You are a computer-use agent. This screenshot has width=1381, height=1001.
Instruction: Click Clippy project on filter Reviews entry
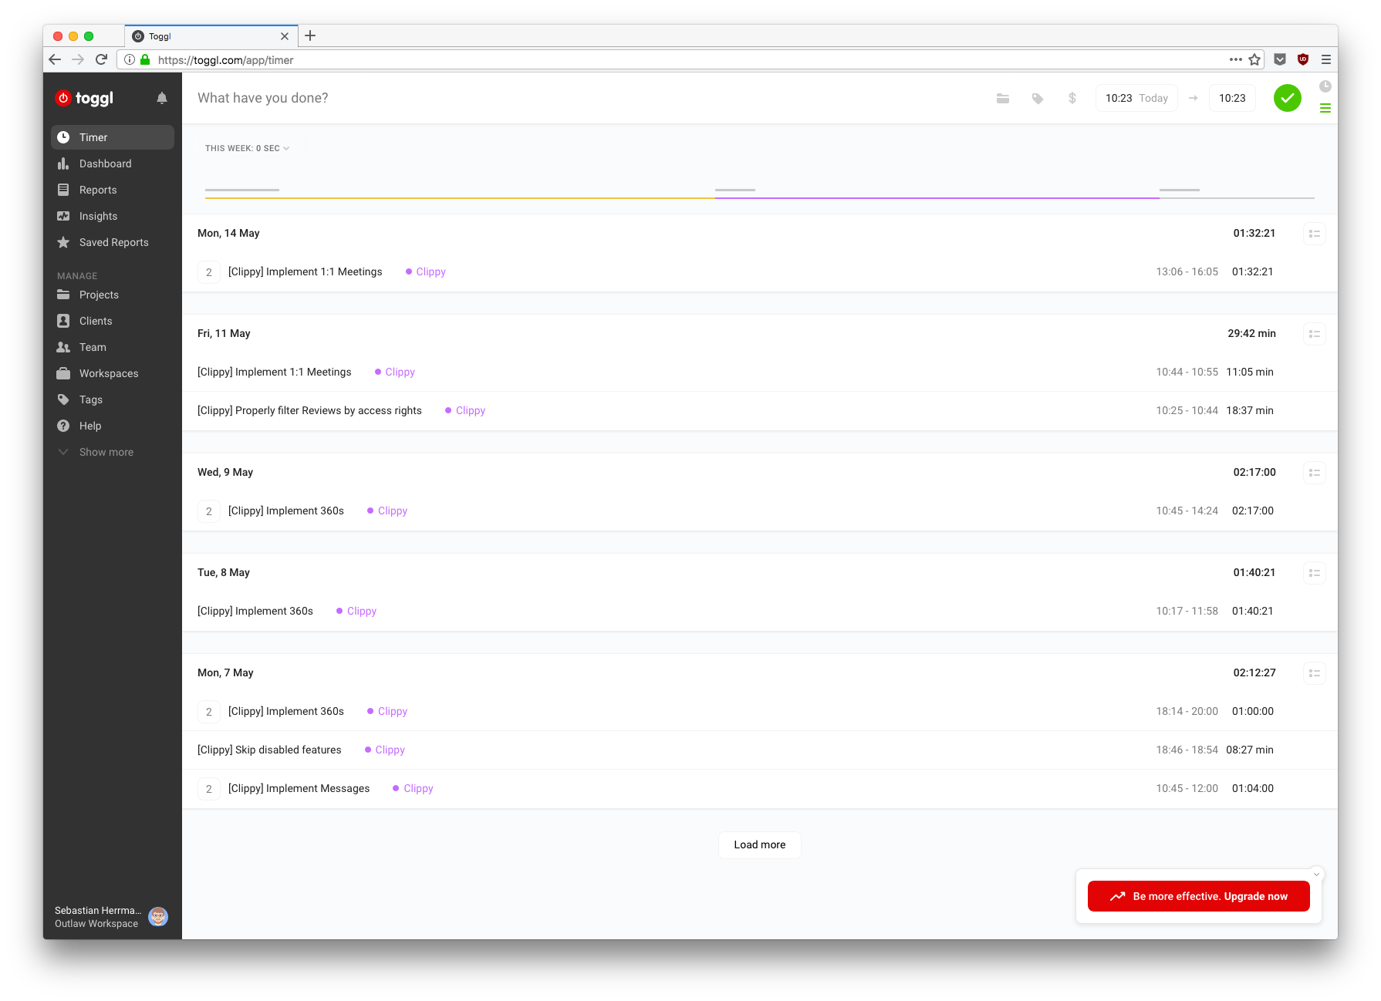coord(465,410)
